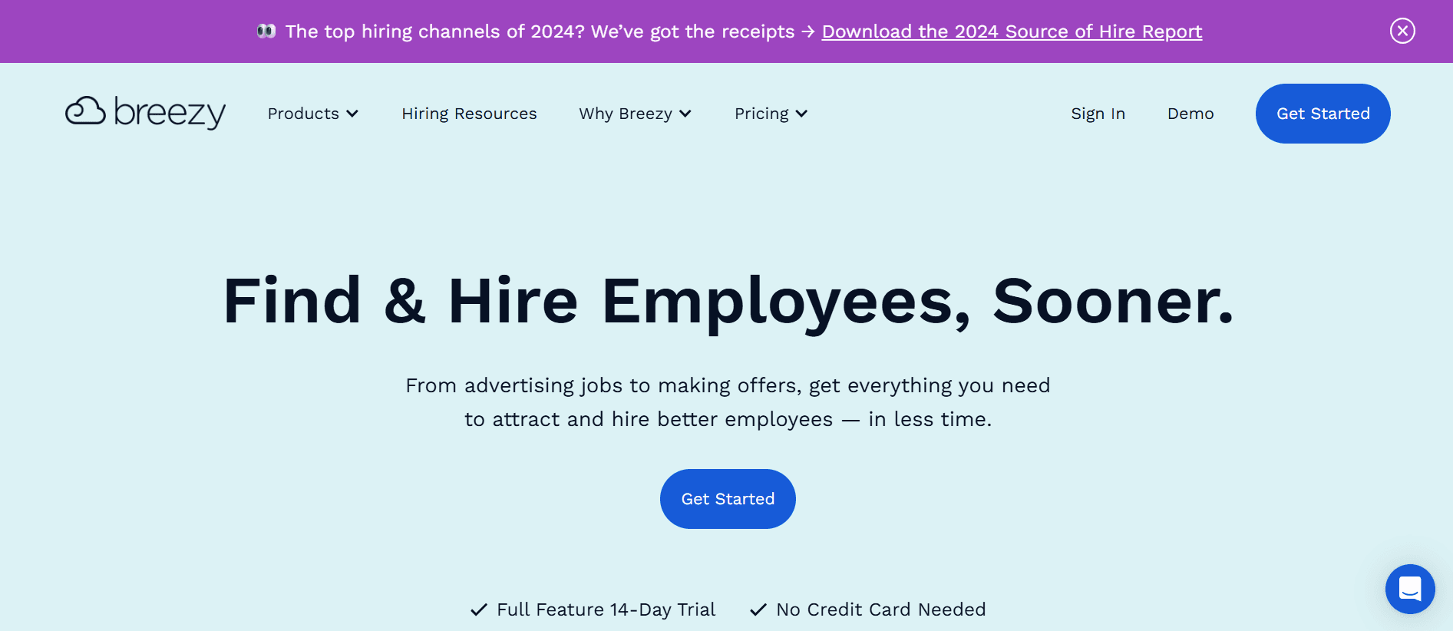Dismiss the purple announcement banner
Image resolution: width=1453 pixels, height=631 pixels.
click(1402, 31)
